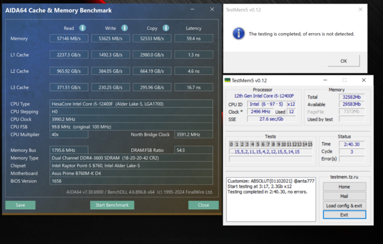The width and height of the screenshot is (383, 244).
Task: Click the Start Benchmark button
Action: [x=112, y=205]
